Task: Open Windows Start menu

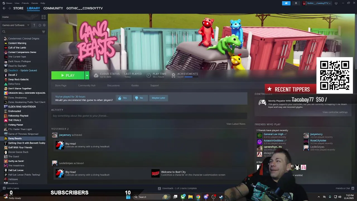Action: [x=128, y=197]
